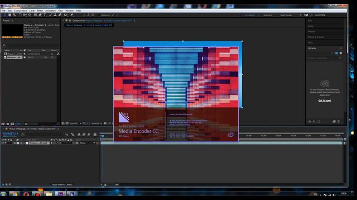The width and height of the screenshot is (357, 200).
Task: Hide video of the mp4 layer
Action: tap(3, 143)
